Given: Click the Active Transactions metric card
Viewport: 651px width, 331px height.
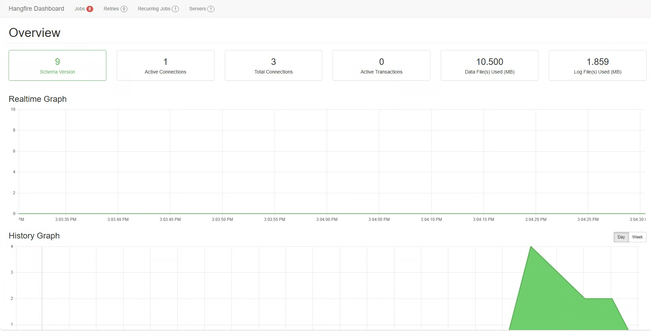Looking at the screenshot, I should pos(381,66).
